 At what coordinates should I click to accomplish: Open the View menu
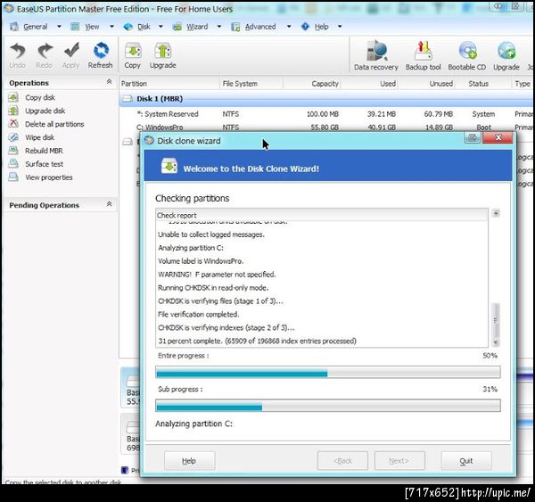click(92, 27)
